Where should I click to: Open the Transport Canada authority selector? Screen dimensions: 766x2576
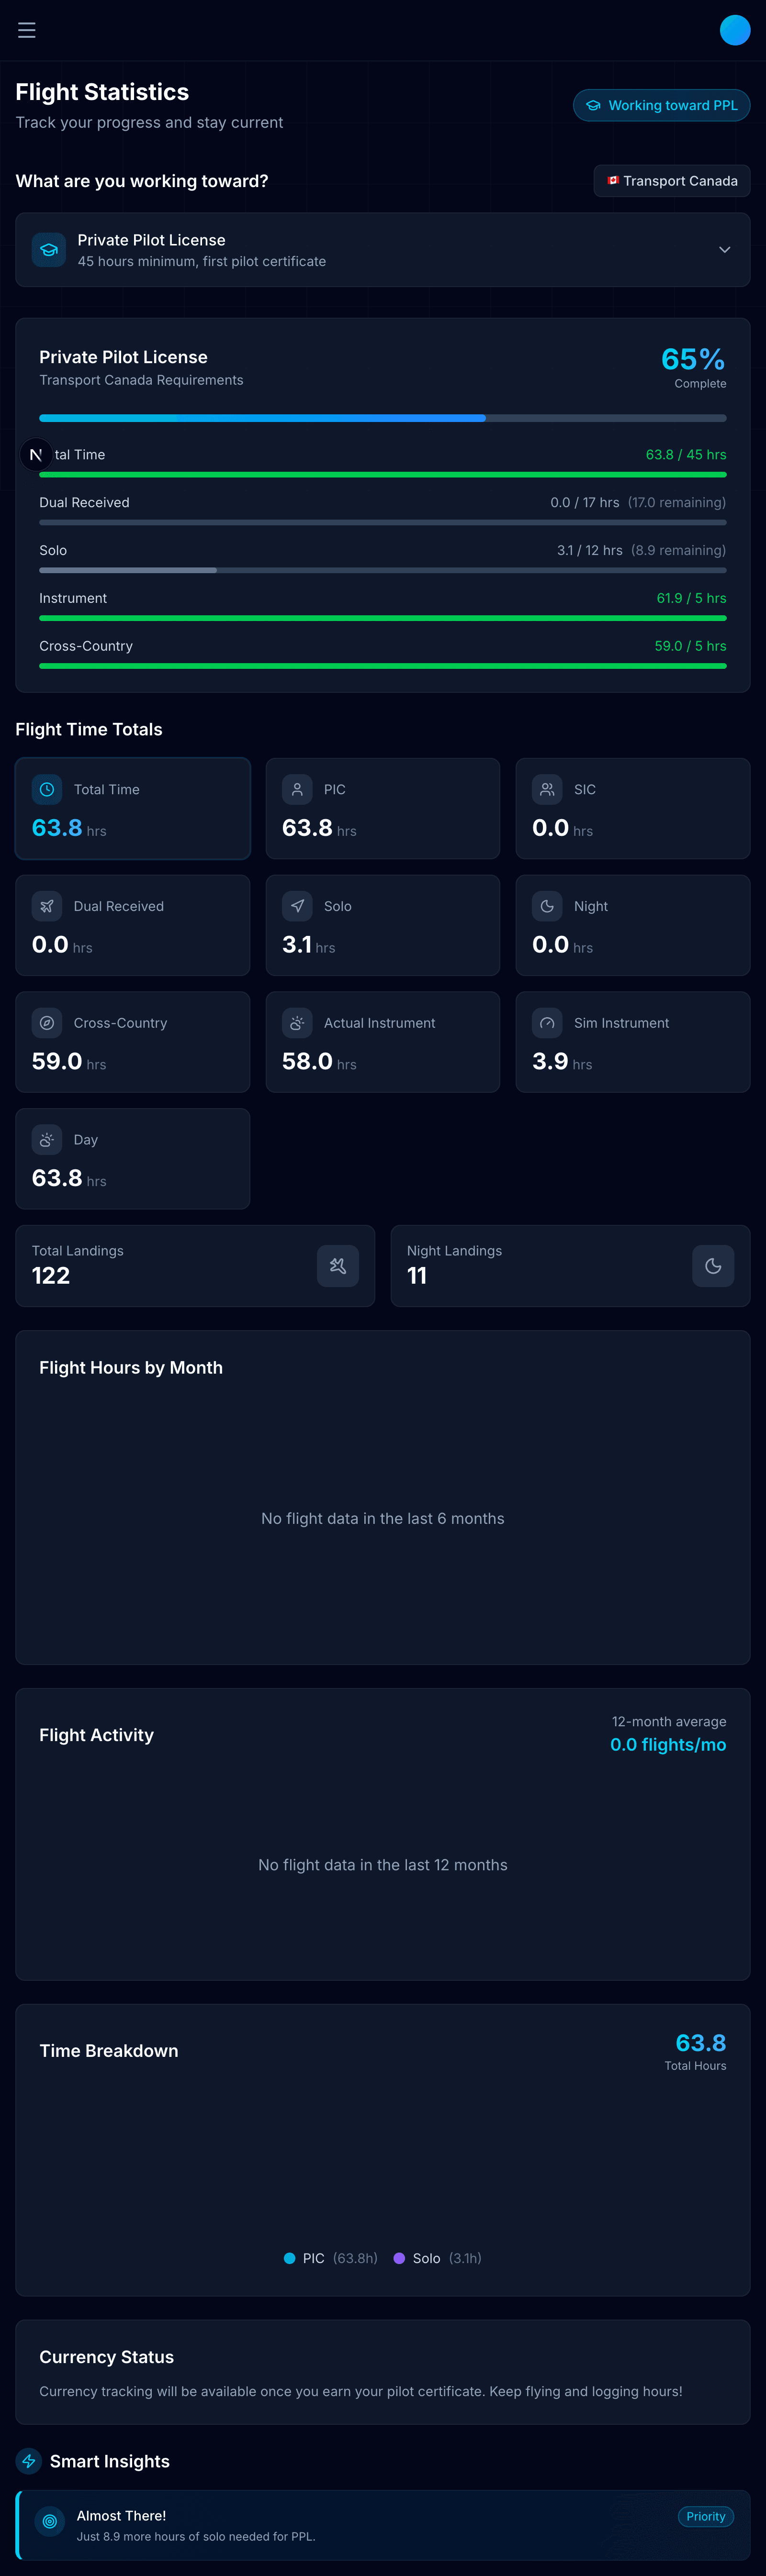pyautogui.click(x=671, y=180)
